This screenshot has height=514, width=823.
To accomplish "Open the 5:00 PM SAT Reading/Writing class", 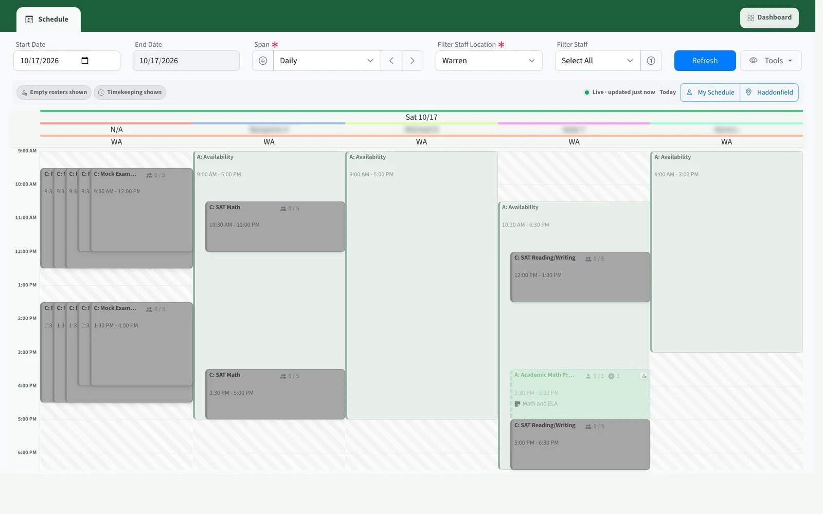I will click(580, 445).
